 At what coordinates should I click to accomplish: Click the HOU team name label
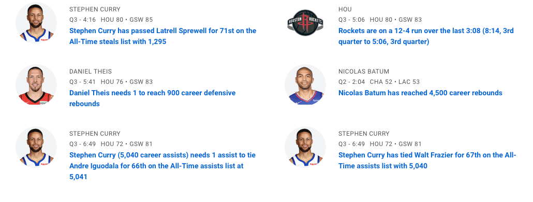345,9
